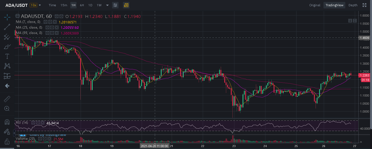Screen dimensions: 372x149
Task: Select the crosshair cursor tool
Action: tap(7, 17)
